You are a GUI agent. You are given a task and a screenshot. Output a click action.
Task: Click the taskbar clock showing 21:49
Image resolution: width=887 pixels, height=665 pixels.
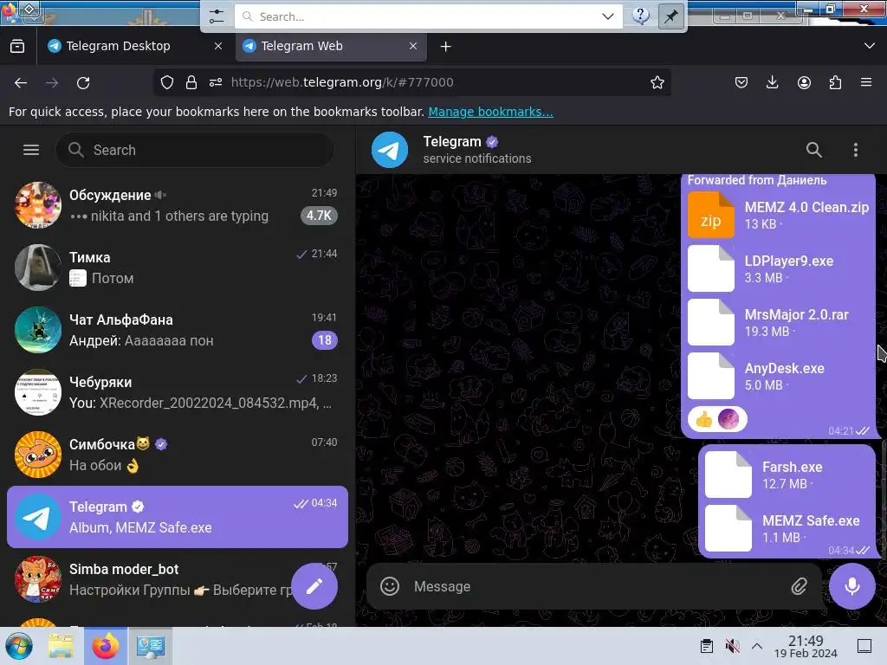(x=806, y=646)
